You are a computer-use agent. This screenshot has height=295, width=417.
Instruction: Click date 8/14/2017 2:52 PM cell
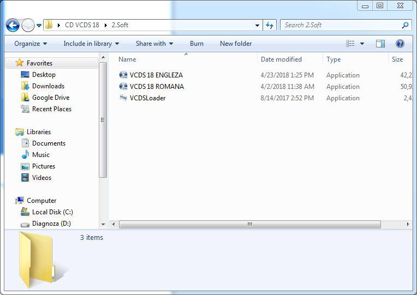coord(287,98)
